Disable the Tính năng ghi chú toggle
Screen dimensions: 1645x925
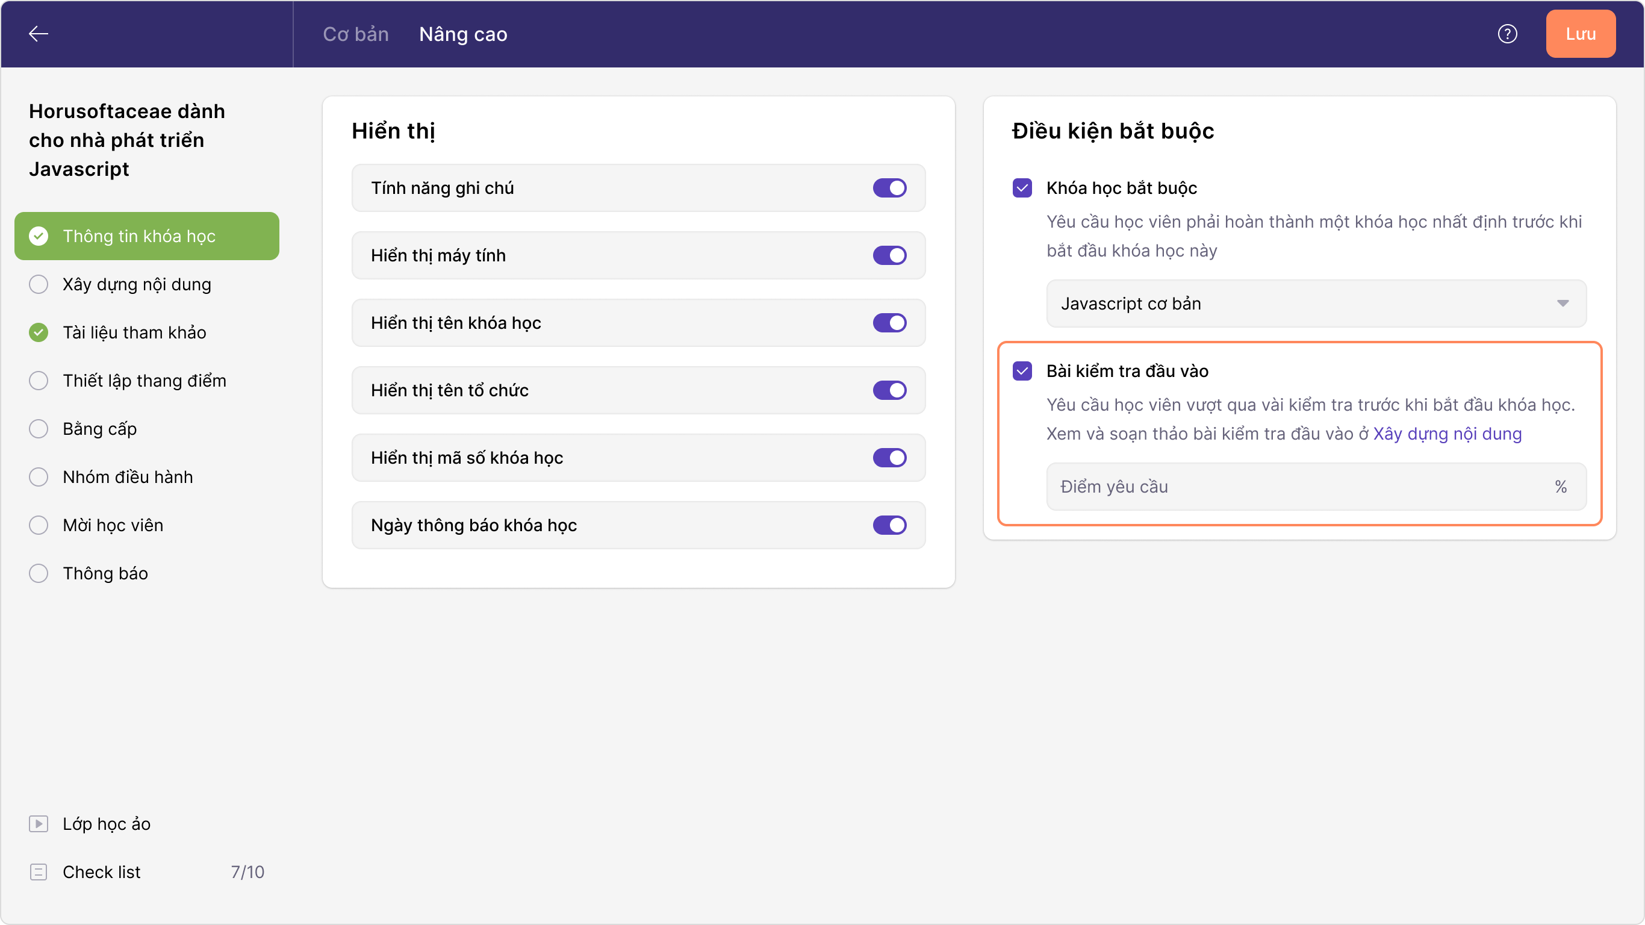pyautogui.click(x=889, y=188)
